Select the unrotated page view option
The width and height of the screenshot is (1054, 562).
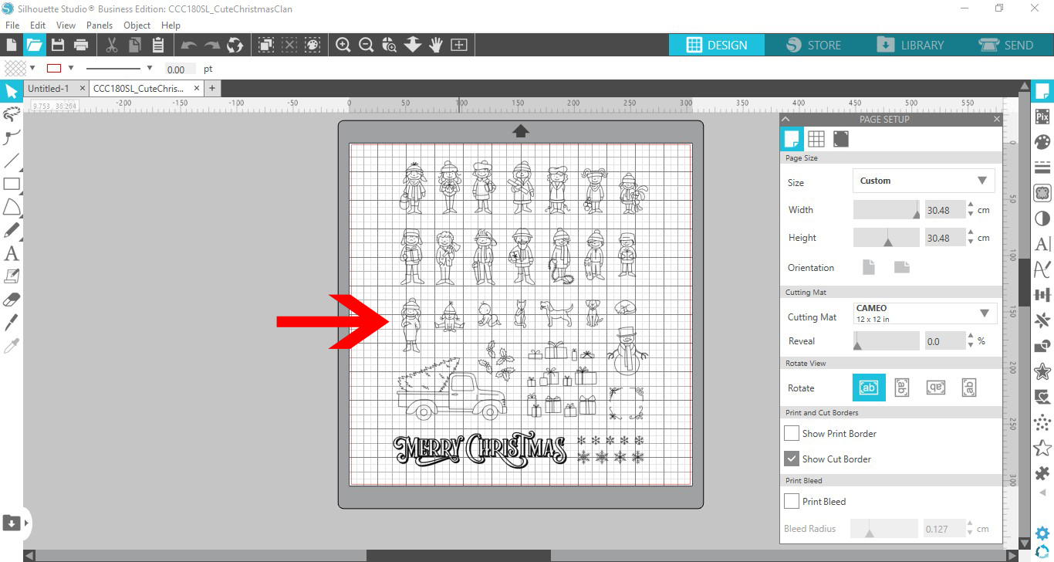868,388
